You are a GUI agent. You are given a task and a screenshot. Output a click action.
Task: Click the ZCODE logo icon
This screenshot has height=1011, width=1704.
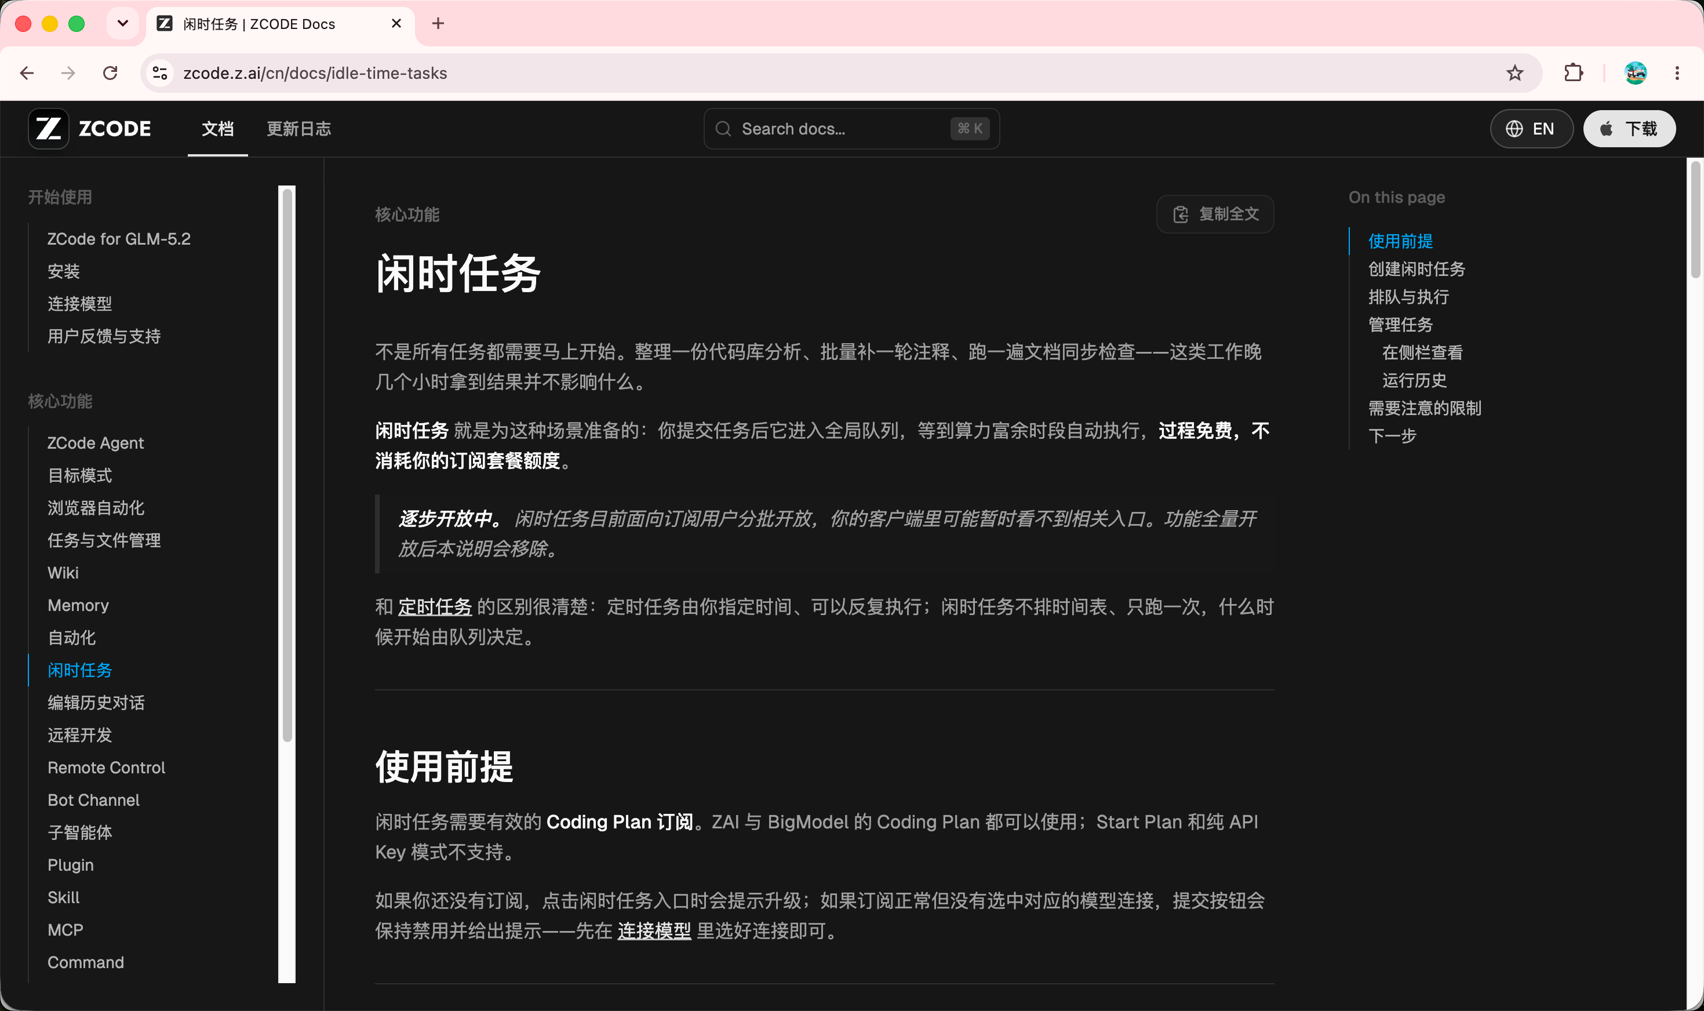click(48, 129)
